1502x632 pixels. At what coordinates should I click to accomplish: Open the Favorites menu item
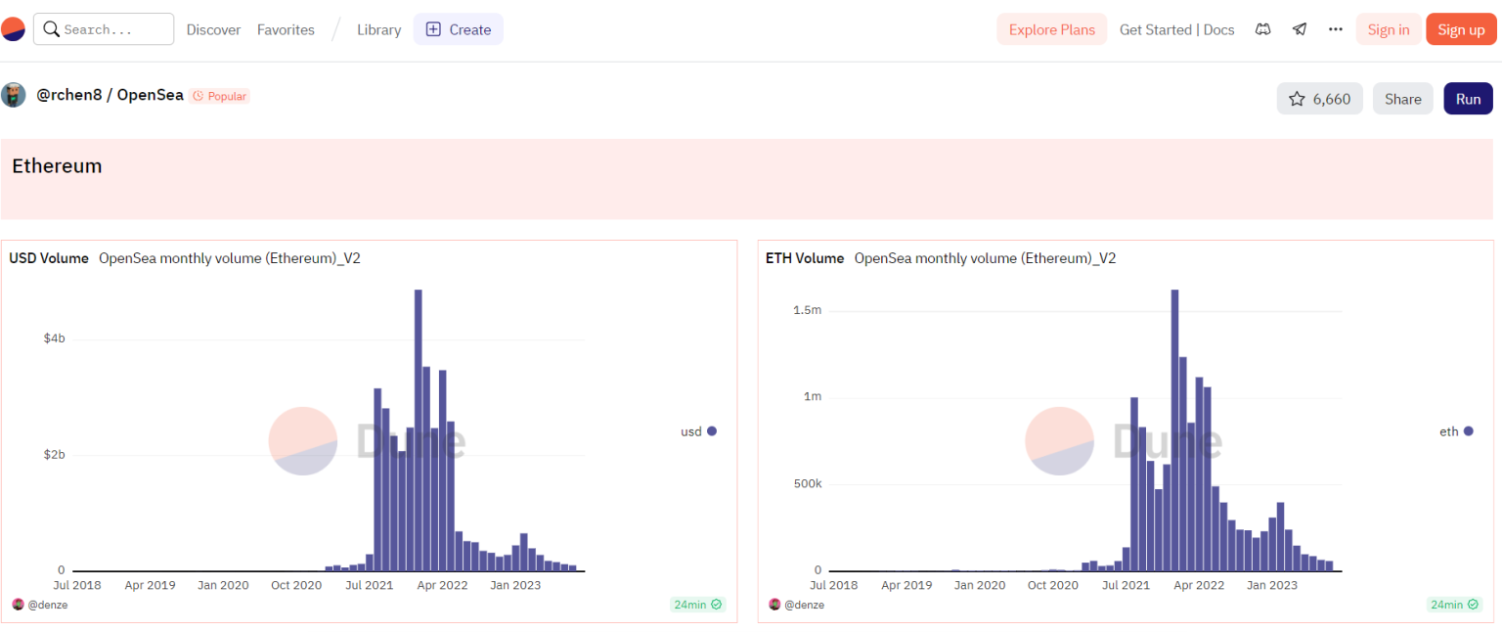(286, 29)
